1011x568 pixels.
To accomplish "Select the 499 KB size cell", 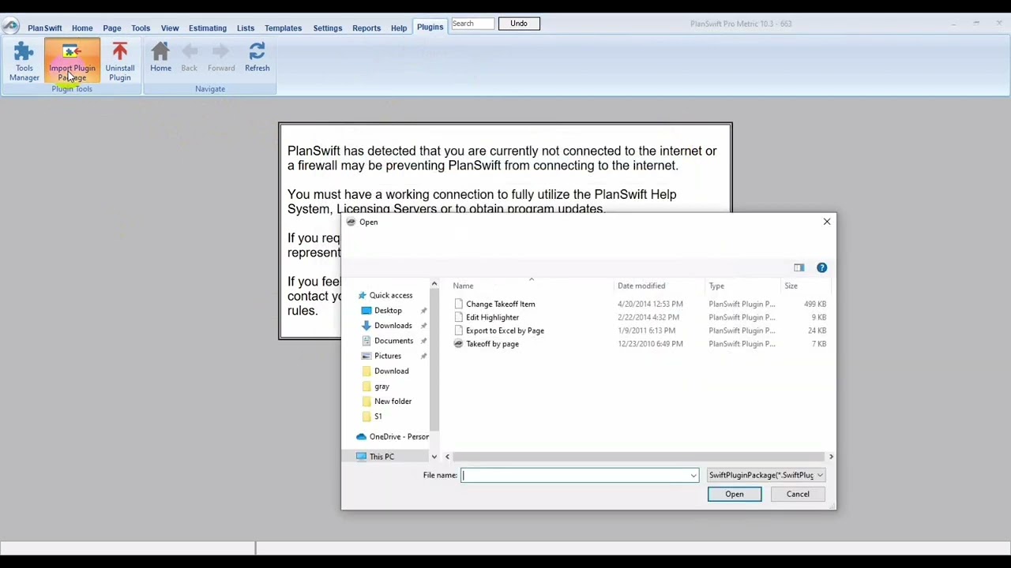I will click(815, 304).
